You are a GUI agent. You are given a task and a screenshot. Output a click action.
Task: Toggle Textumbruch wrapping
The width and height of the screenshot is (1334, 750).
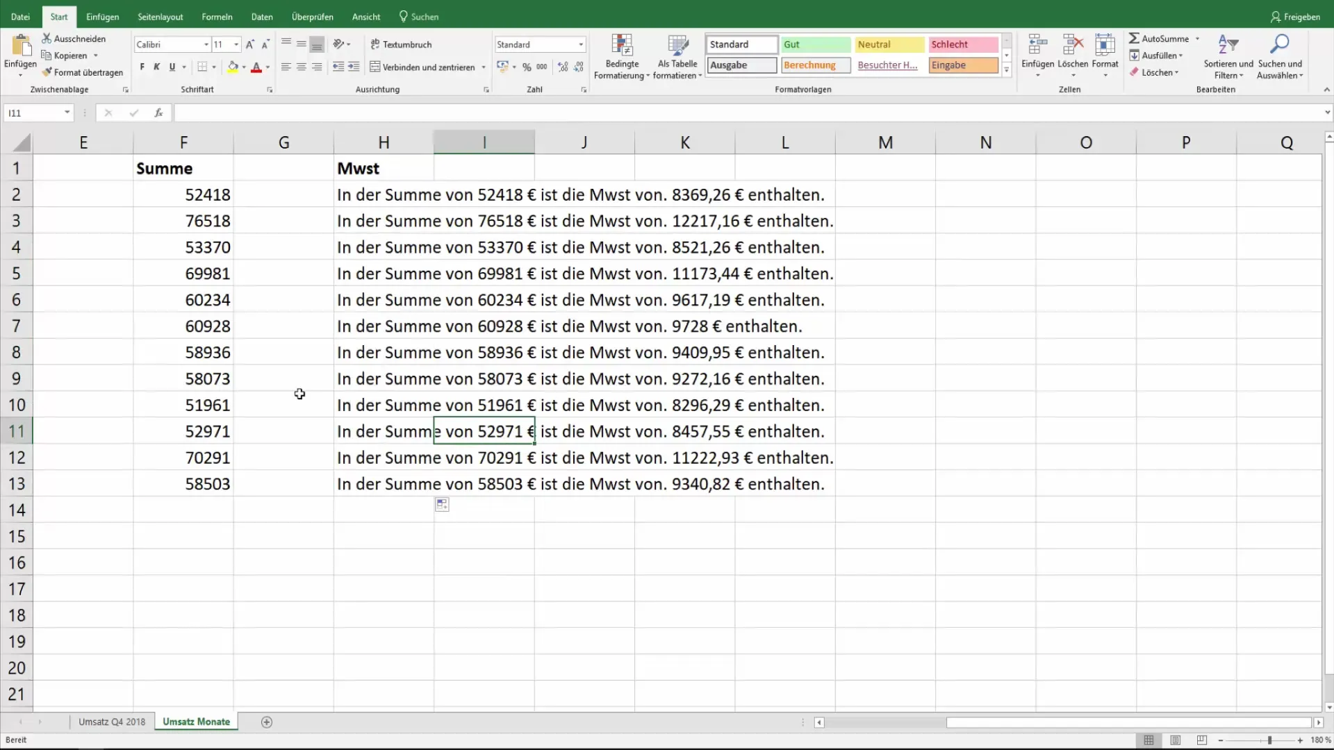[x=401, y=44]
